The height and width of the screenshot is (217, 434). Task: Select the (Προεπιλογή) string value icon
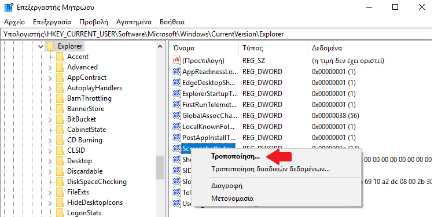pyautogui.click(x=176, y=60)
